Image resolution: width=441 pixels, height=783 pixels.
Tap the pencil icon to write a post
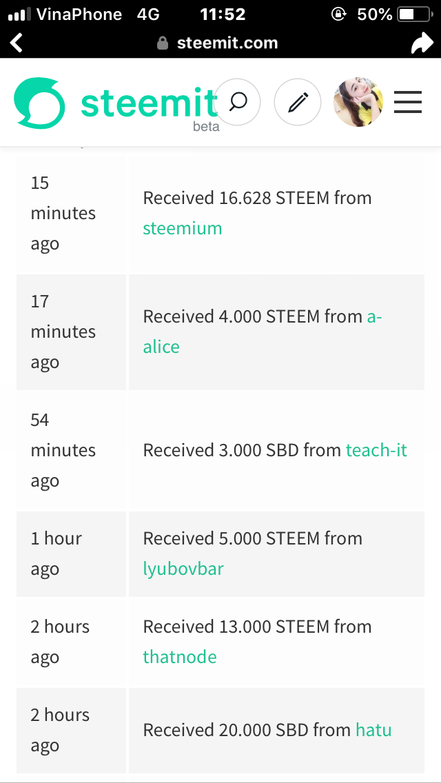298,103
